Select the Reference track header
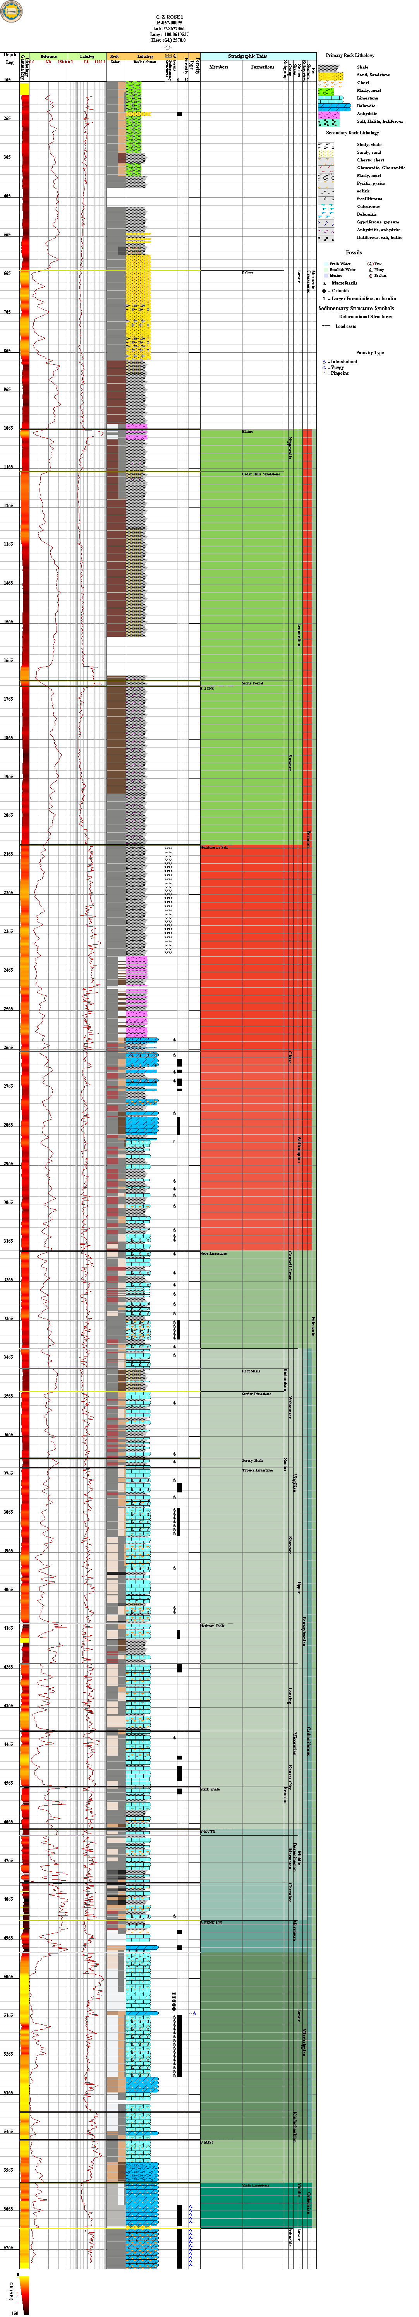Screen dimensions: 419x2317 tap(48, 56)
